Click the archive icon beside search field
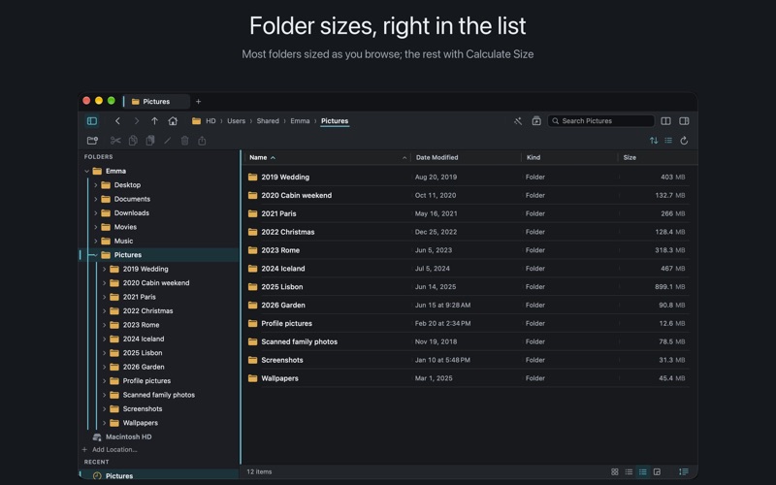 (x=536, y=120)
